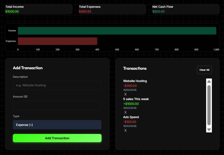The height and width of the screenshot is (155, 224).
Task: Click the Ads Spend transaction title
Action: coord(131,117)
